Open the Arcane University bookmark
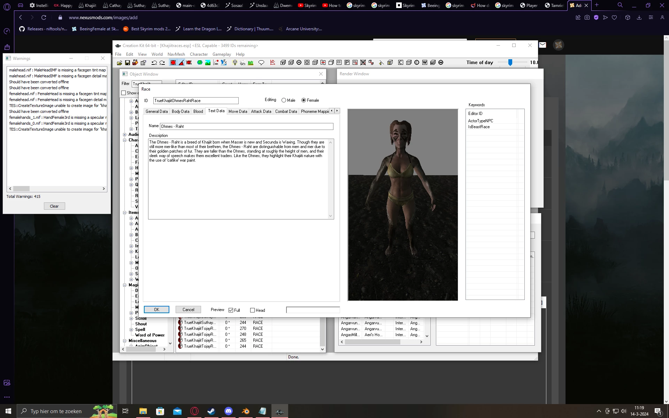The height and width of the screenshot is (418, 669). tap(300, 29)
